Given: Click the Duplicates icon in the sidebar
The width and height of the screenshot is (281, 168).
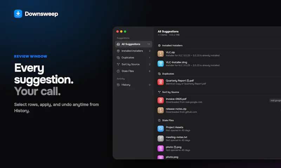Looking at the screenshot, I should [x=118, y=58].
